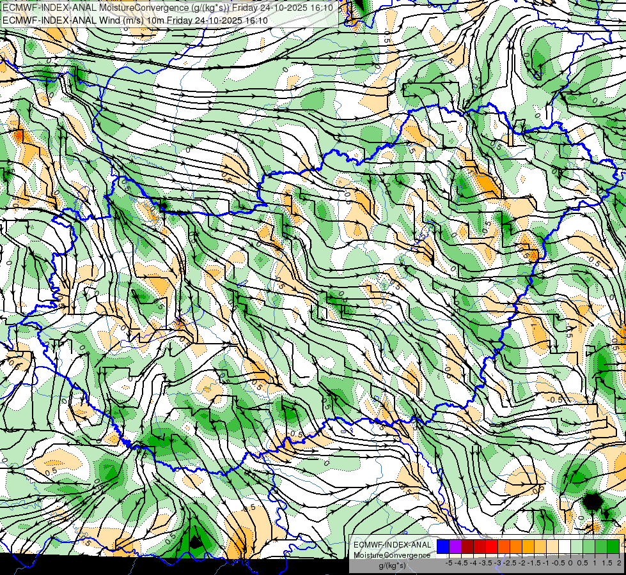Click the '-2.5' legend scale tick label
626x575 pixels.
pos(510,563)
